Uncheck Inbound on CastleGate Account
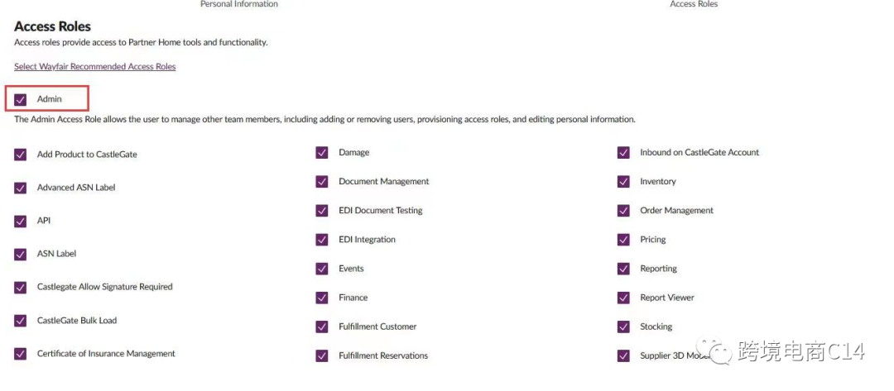The height and width of the screenshot is (391, 894). pos(623,153)
